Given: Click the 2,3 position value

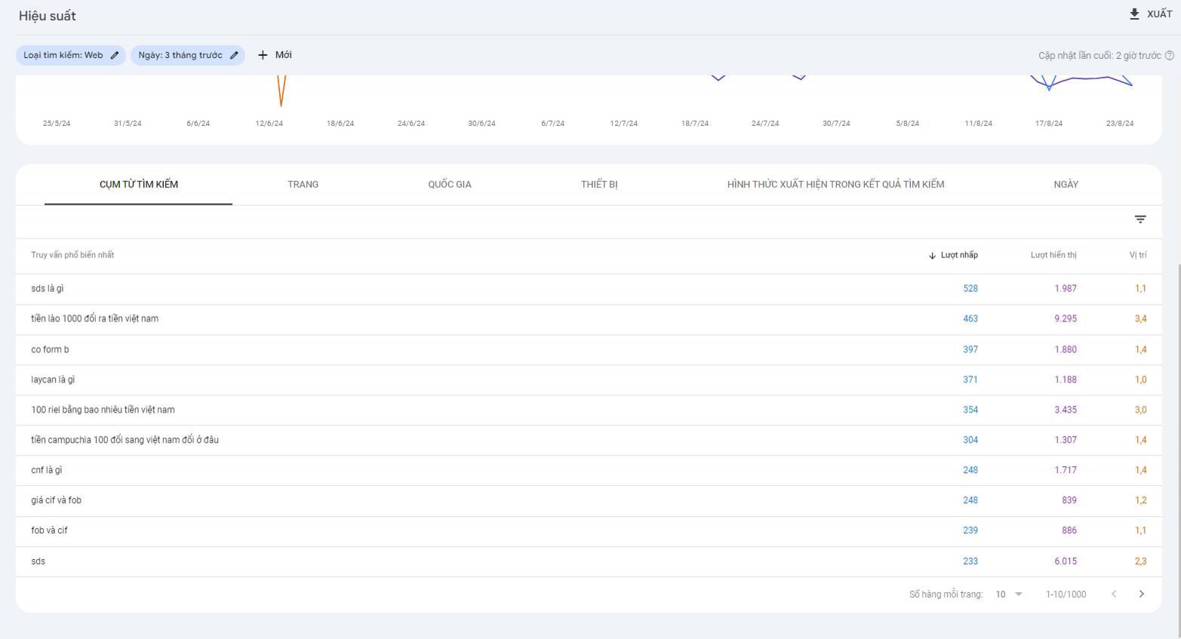Looking at the screenshot, I should point(1140,562).
